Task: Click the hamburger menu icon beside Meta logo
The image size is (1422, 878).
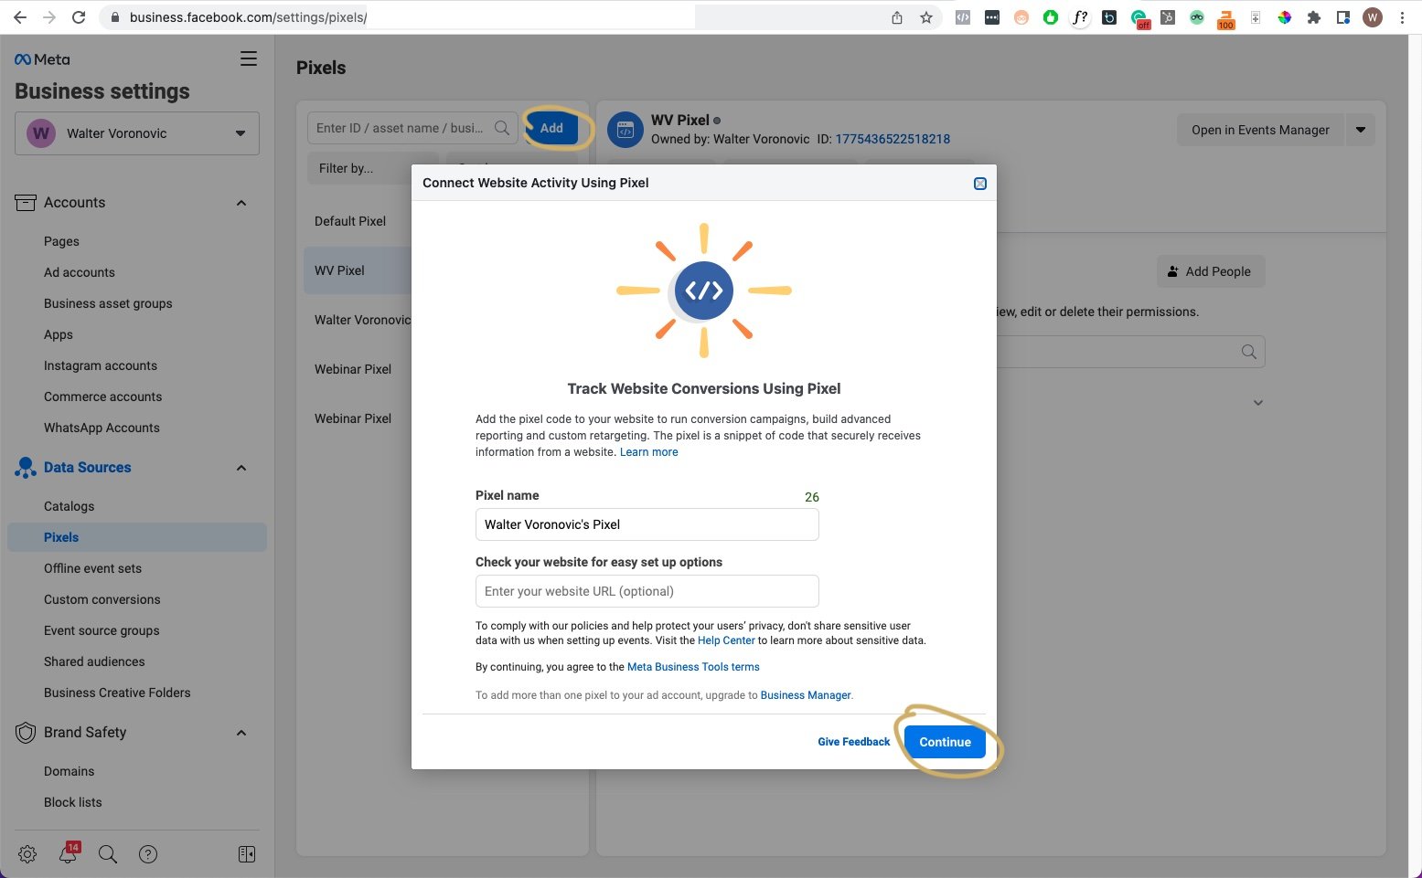Action: pyautogui.click(x=248, y=59)
